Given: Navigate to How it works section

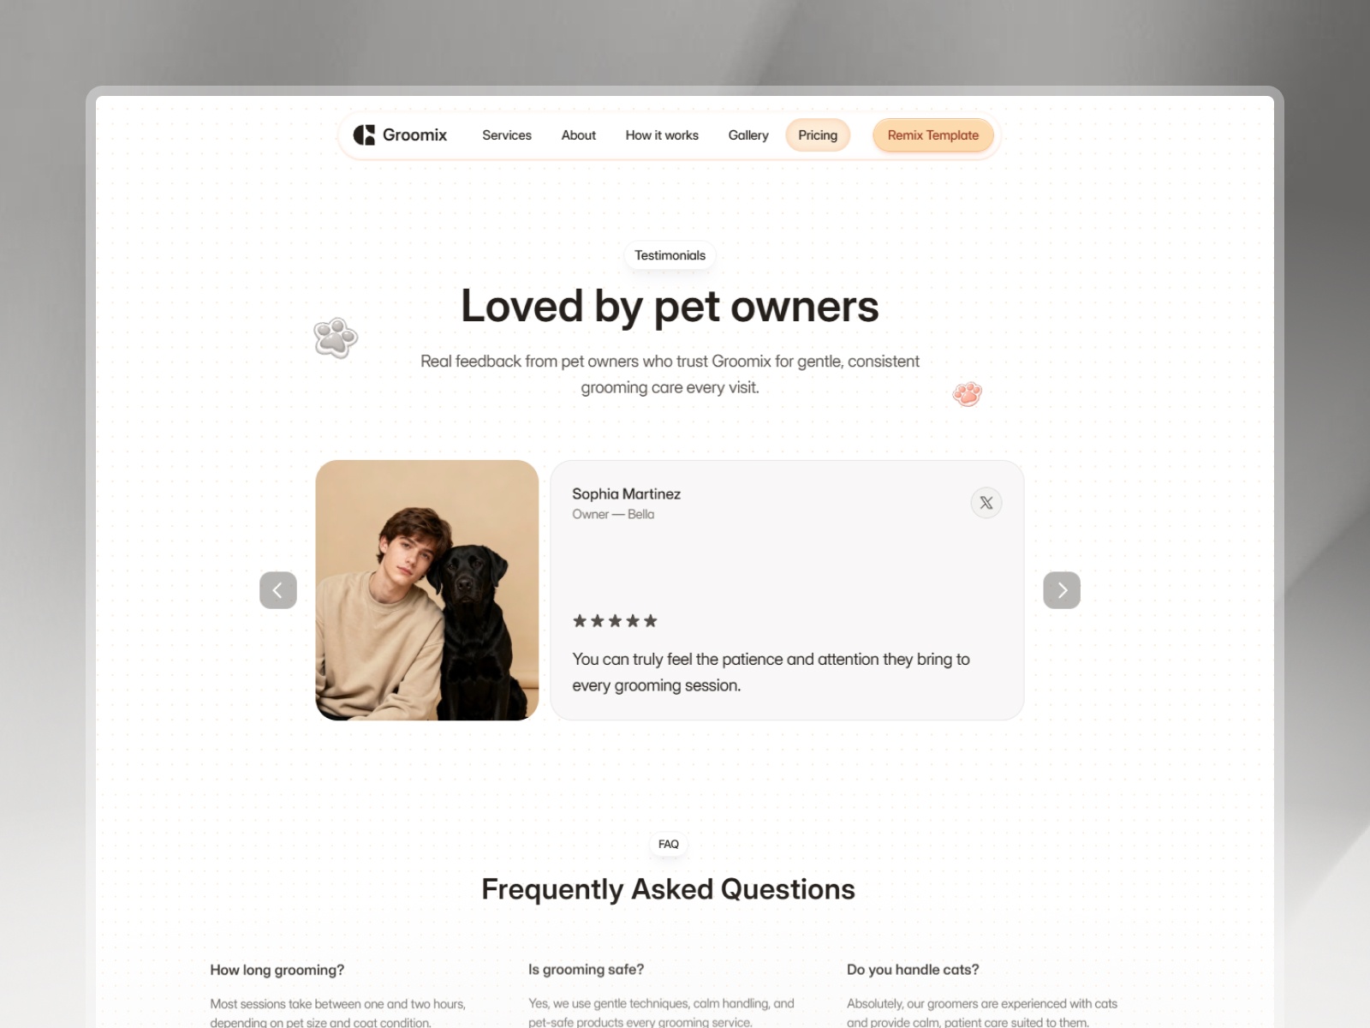Looking at the screenshot, I should (x=662, y=135).
